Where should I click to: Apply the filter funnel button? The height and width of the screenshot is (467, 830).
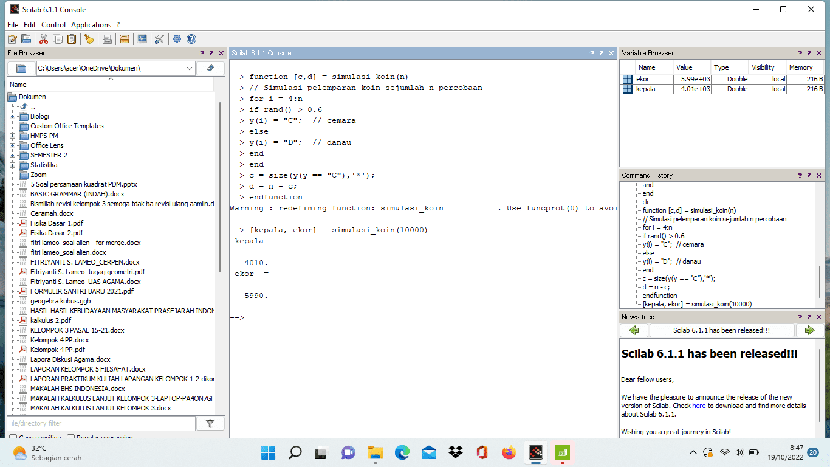[210, 424]
